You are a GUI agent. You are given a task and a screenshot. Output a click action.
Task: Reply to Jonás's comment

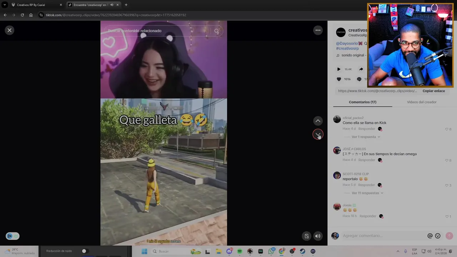(x=368, y=216)
